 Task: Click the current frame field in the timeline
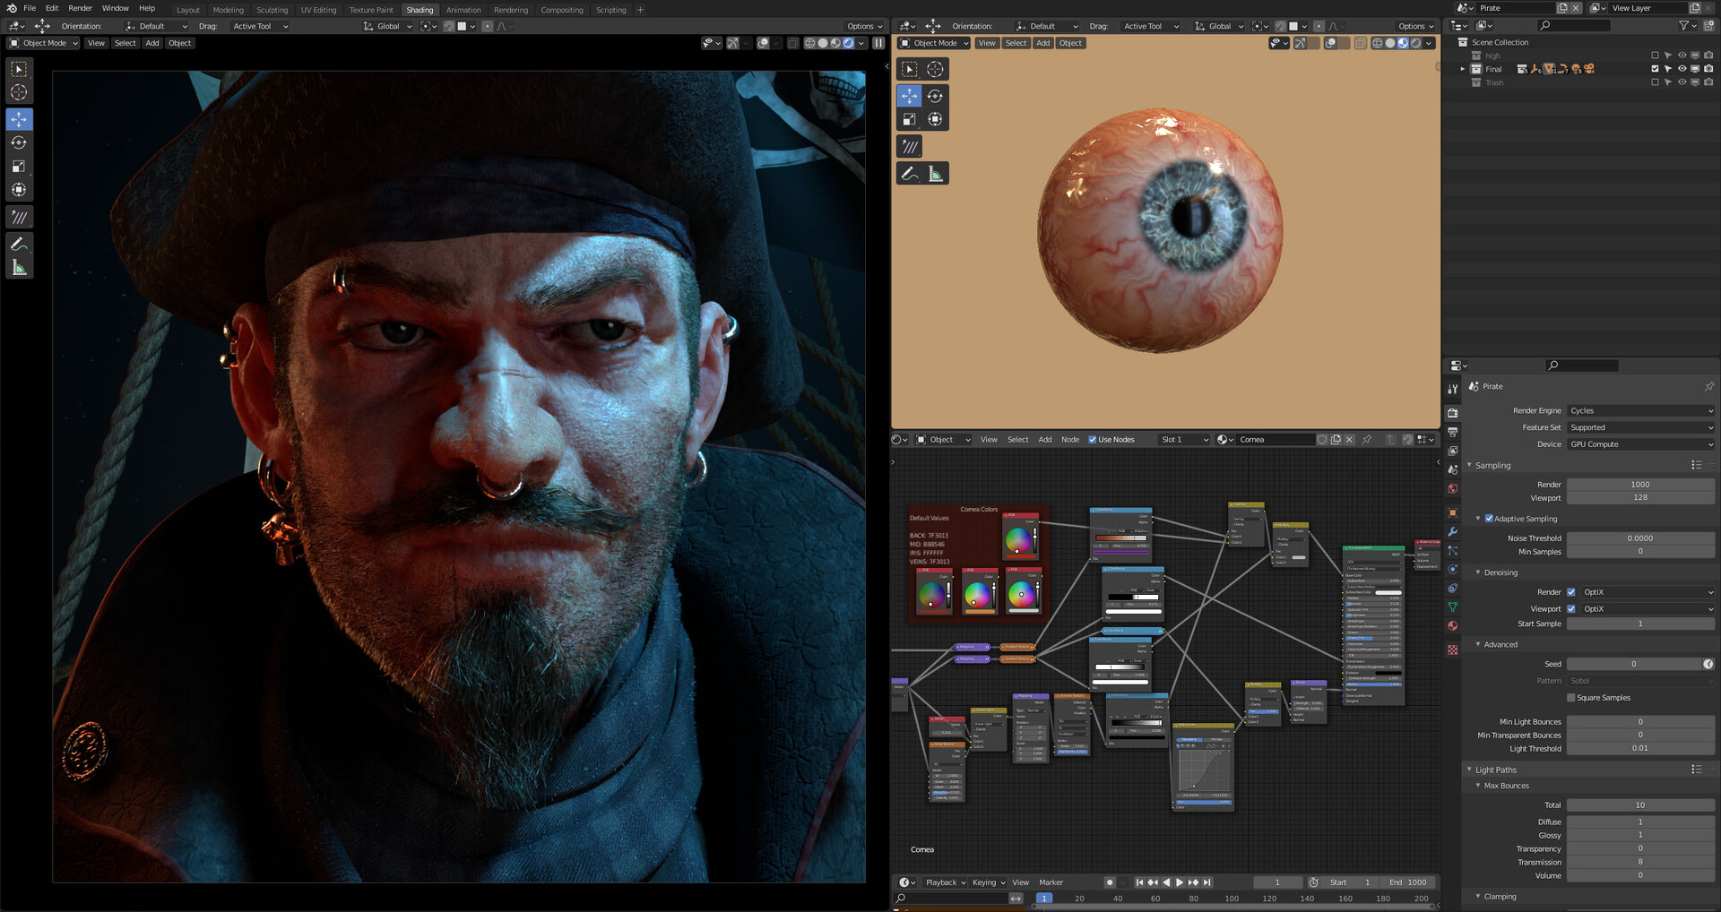(x=1276, y=882)
